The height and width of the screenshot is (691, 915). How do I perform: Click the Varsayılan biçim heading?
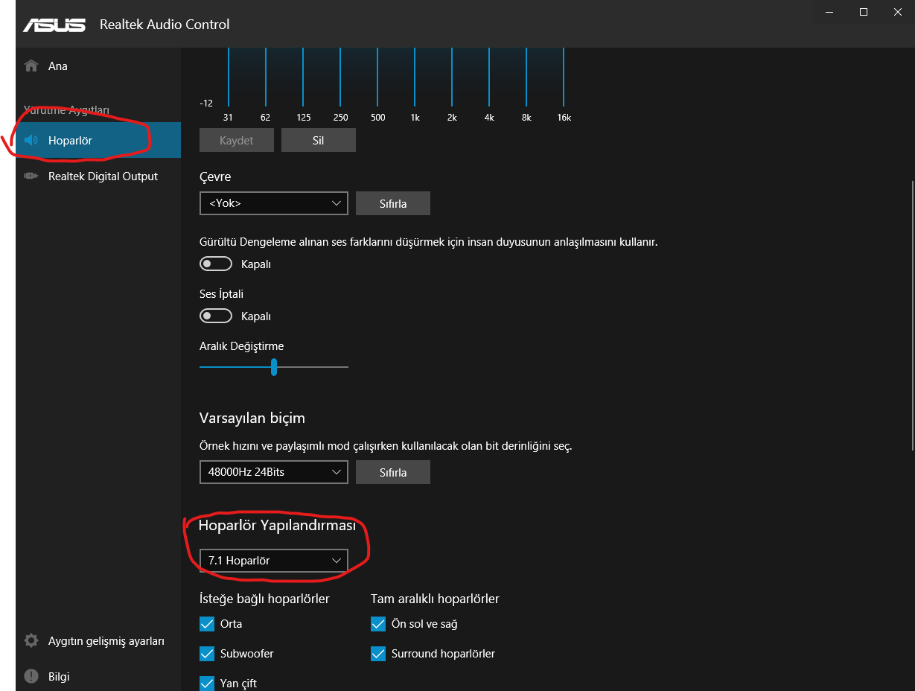[x=252, y=418]
